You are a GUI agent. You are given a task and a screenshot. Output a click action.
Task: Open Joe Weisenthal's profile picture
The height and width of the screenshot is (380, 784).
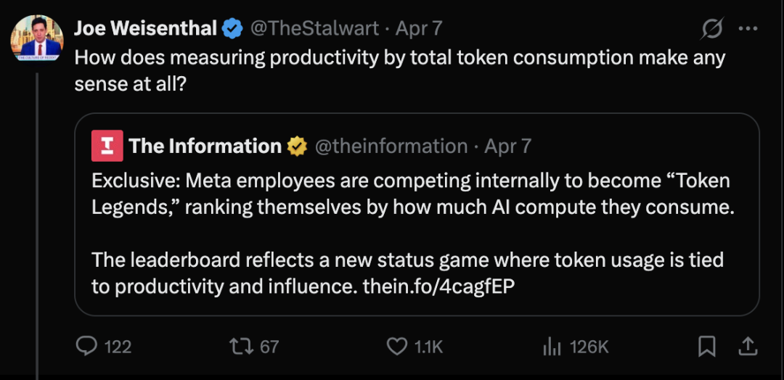click(36, 36)
